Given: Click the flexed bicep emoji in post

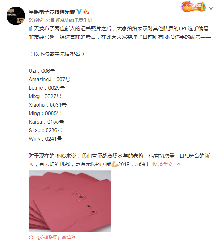Looking at the screenshot, I should coord(115,164).
